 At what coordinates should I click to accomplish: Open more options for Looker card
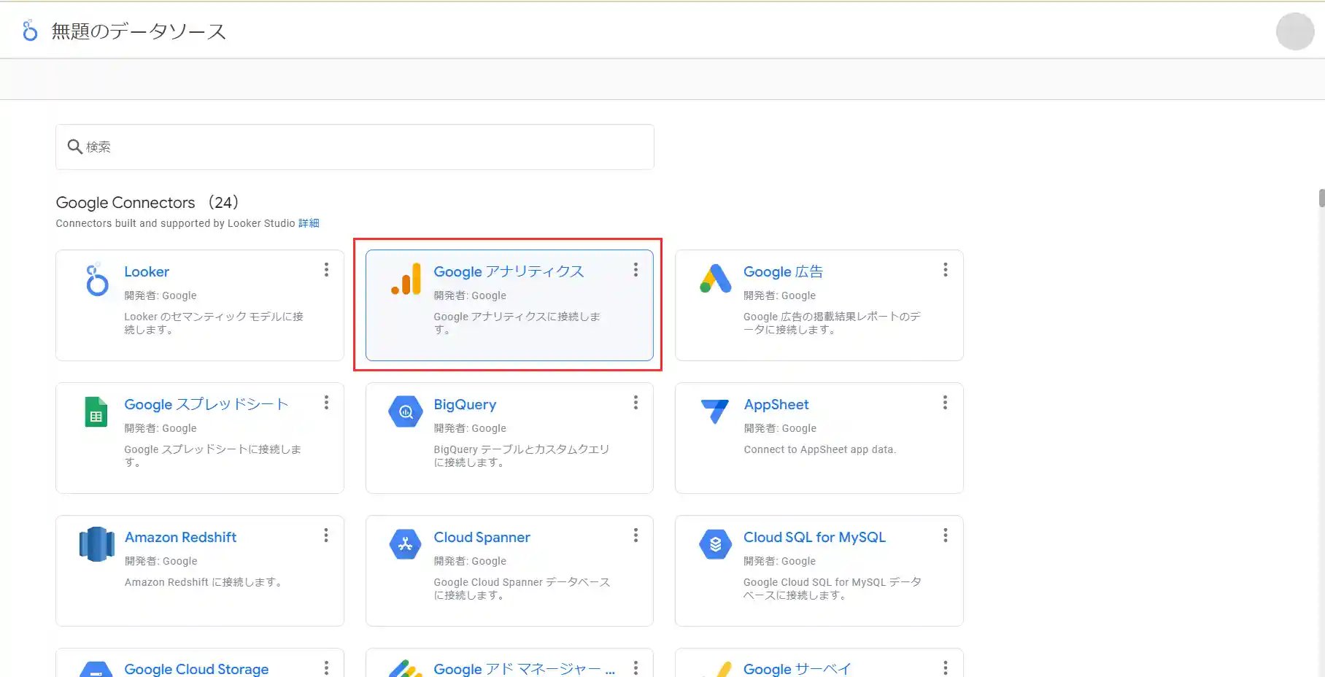click(x=326, y=270)
